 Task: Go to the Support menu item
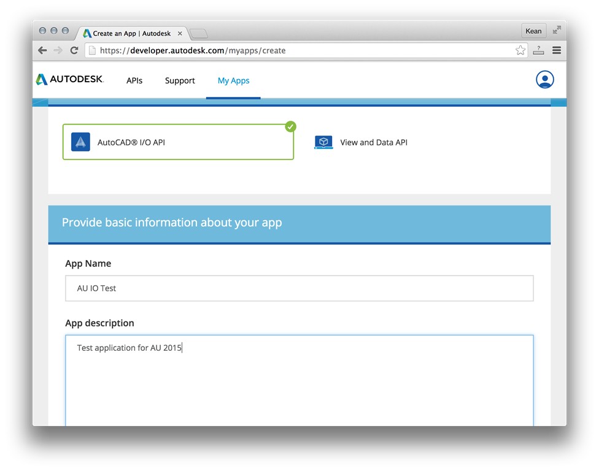180,80
